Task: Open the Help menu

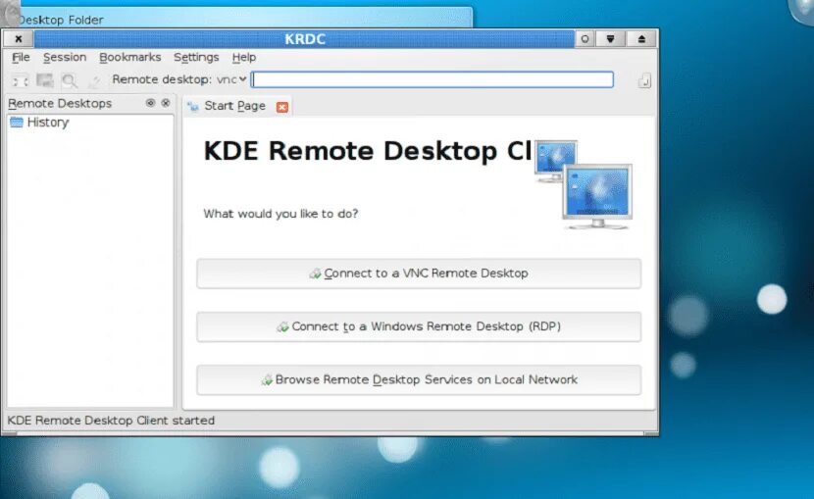Action: [243, 57]
